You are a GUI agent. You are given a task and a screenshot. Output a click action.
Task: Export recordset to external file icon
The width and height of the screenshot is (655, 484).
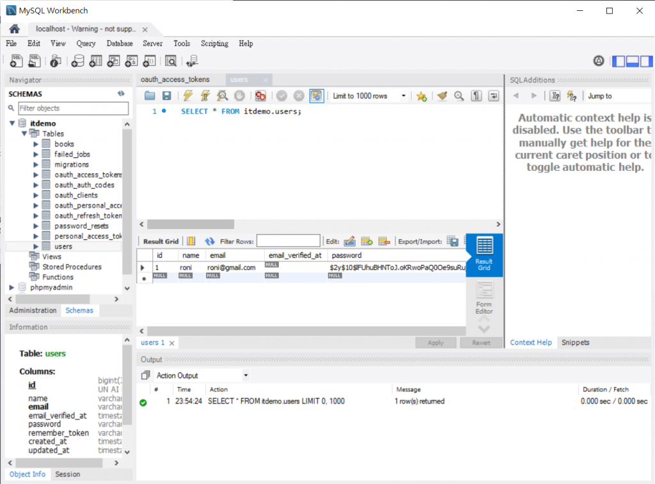click(452, 241)
